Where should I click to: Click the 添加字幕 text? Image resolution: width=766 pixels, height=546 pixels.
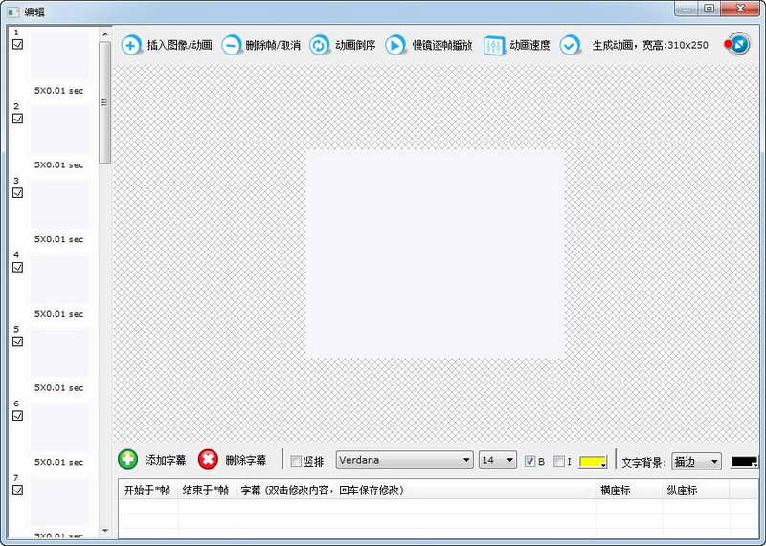pos(166,460)
